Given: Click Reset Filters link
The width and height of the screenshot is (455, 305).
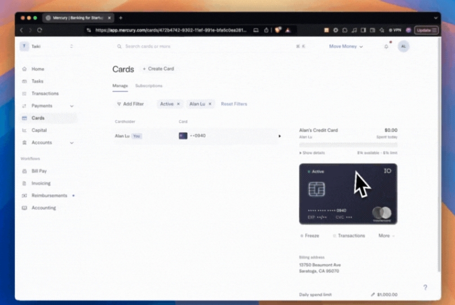Looking at the screenshot, I should [x=234, y=104].
